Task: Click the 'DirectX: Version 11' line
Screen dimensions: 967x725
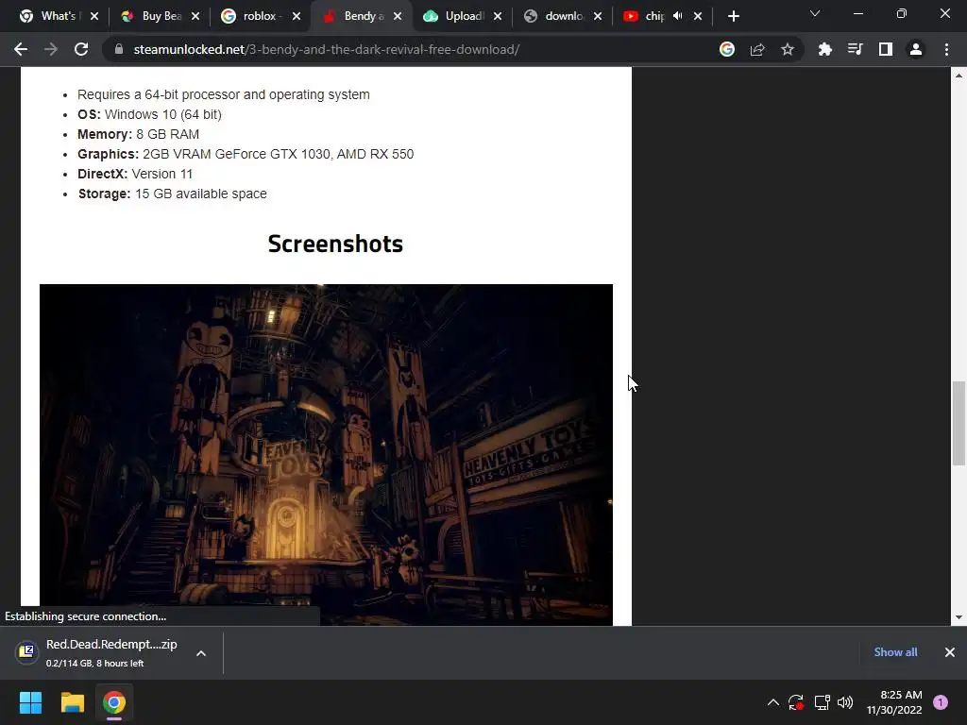Action: click(x=135, y=174)
